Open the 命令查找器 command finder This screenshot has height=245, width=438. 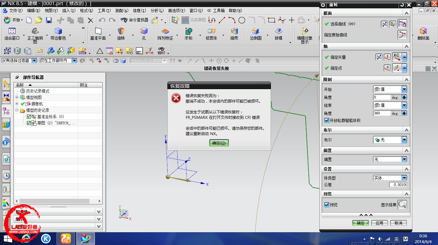coord(134,20)
